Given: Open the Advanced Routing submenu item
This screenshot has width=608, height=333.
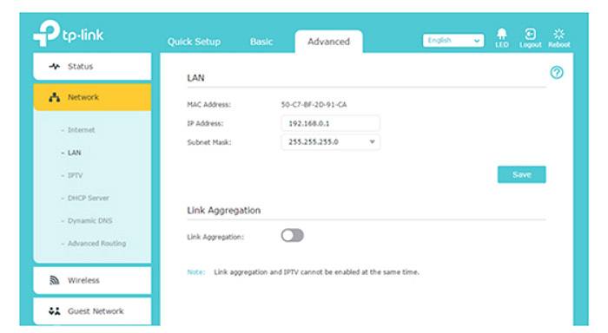Looking at the screenshot, I should pos(97,244).
